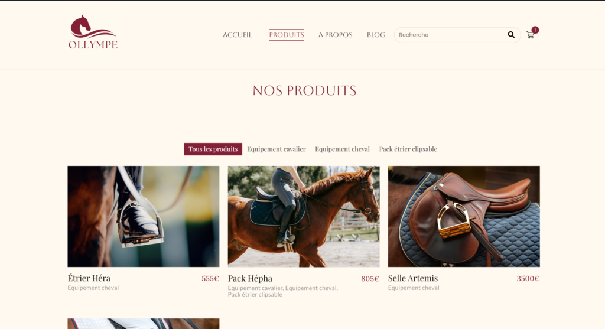
Task: Select the Tous les produits filter
Action: point(213,149)
